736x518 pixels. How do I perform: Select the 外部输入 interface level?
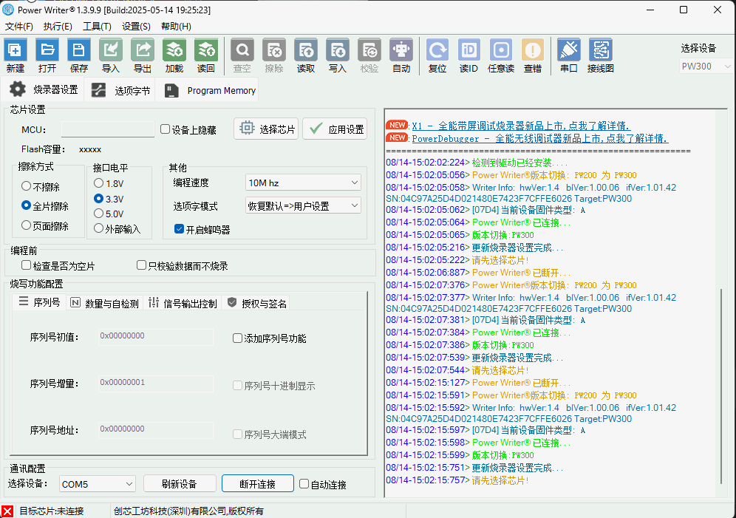click(98, 228)
